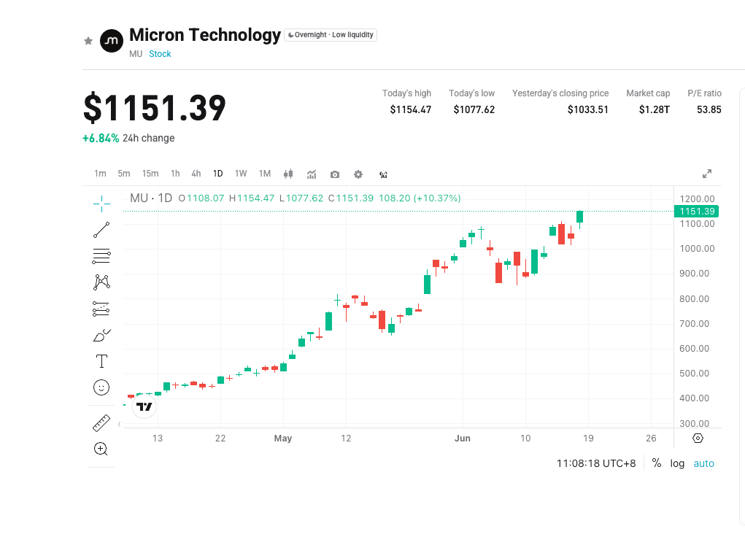The image size is (745, 537).
Task: Select the ruler measure tool
Action: [x=101, y=423]
